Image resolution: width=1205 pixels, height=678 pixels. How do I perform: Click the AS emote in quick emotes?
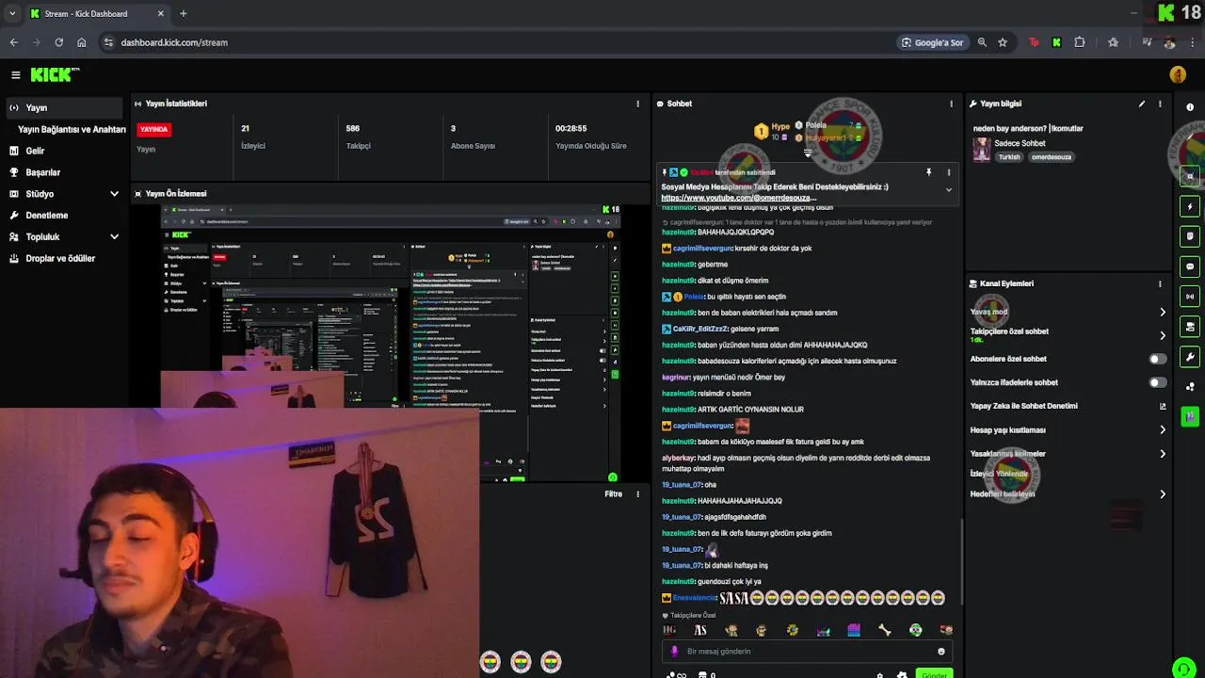pyautogui.click(x=700, y=630)
